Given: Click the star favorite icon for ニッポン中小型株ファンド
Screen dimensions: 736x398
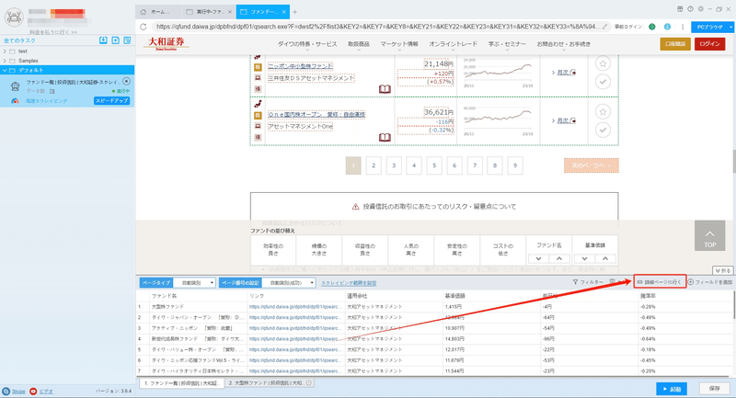Looking at the screenshot, I should tap(603, 63).
